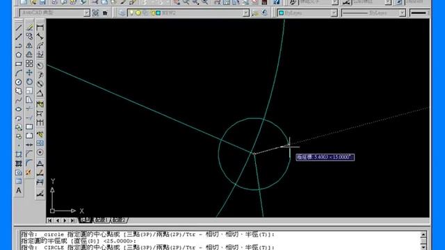
Task: Expand the text style dropdown arrow
Action: [335, 2]
